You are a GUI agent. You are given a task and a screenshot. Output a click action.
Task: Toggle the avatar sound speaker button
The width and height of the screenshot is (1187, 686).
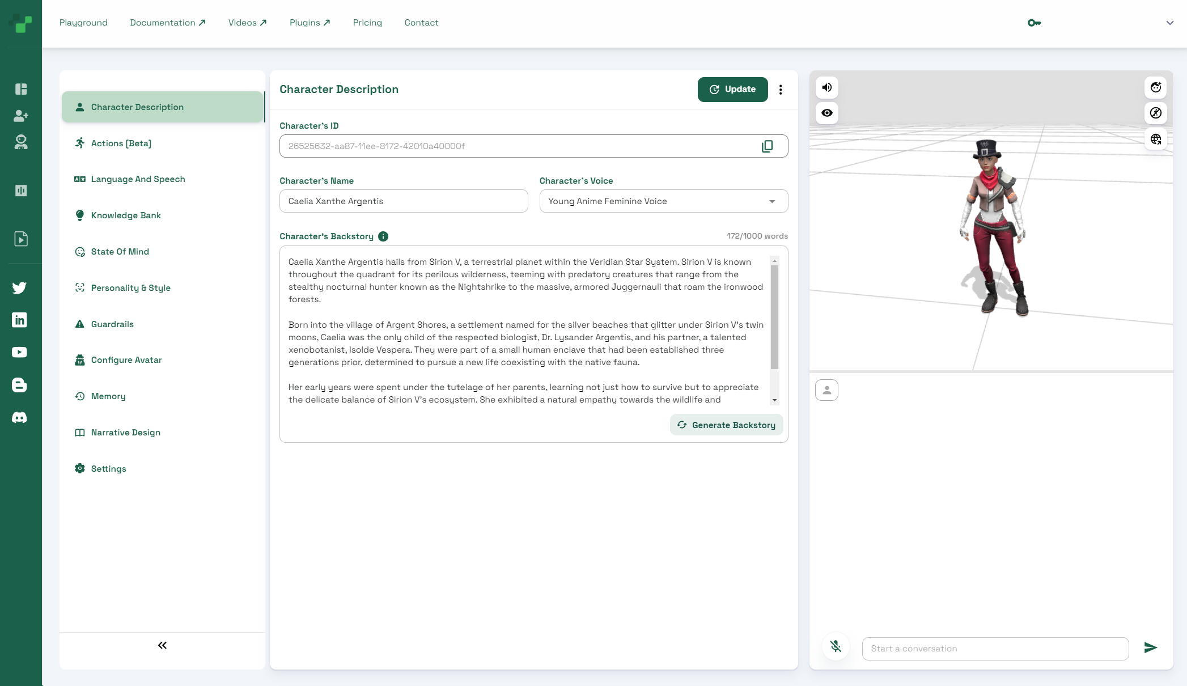827,87
